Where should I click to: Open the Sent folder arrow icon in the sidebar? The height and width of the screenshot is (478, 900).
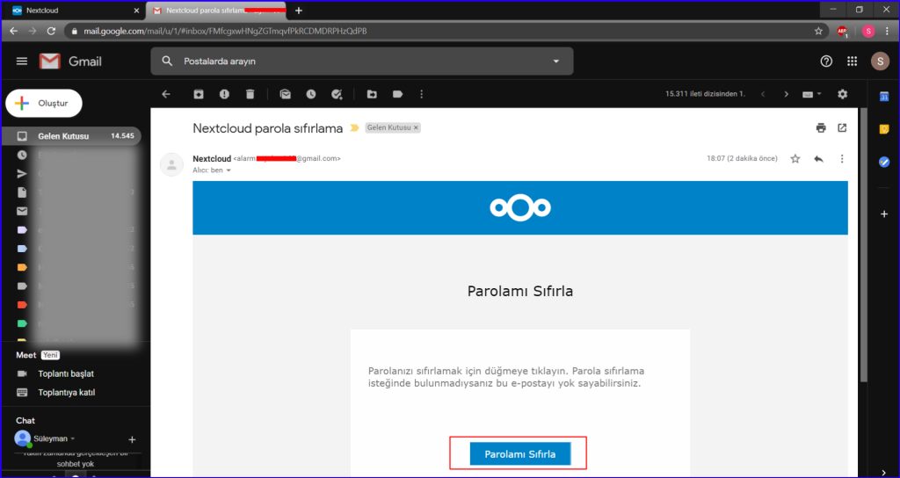tap(22, 174)
